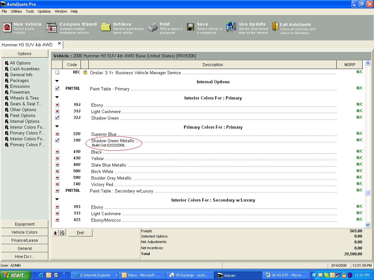Click the Print printer icon
This screenshot has height=280, width=374.
pos(153,27)
